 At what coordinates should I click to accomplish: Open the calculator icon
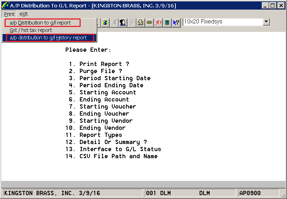click(x=167, y=22)
